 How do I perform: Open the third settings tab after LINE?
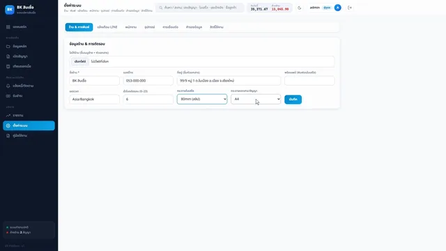click(131, 27)
